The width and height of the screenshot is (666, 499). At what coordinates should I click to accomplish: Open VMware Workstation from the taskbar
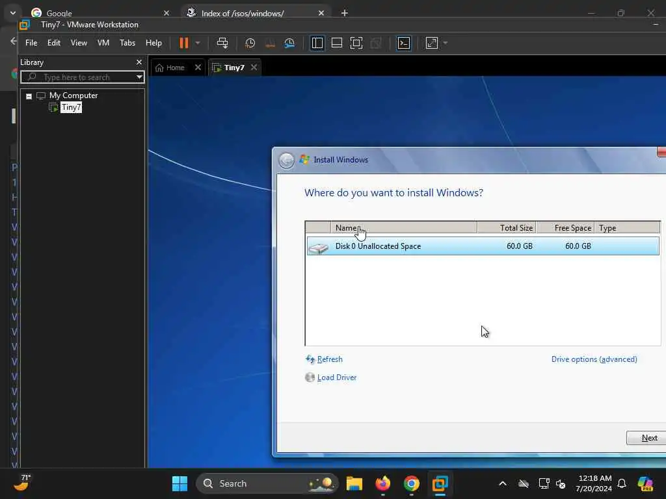pos(440,483)
